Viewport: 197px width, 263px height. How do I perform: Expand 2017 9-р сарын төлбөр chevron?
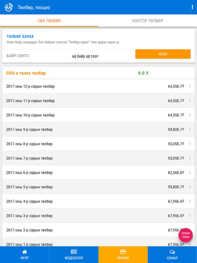[190, 129]
